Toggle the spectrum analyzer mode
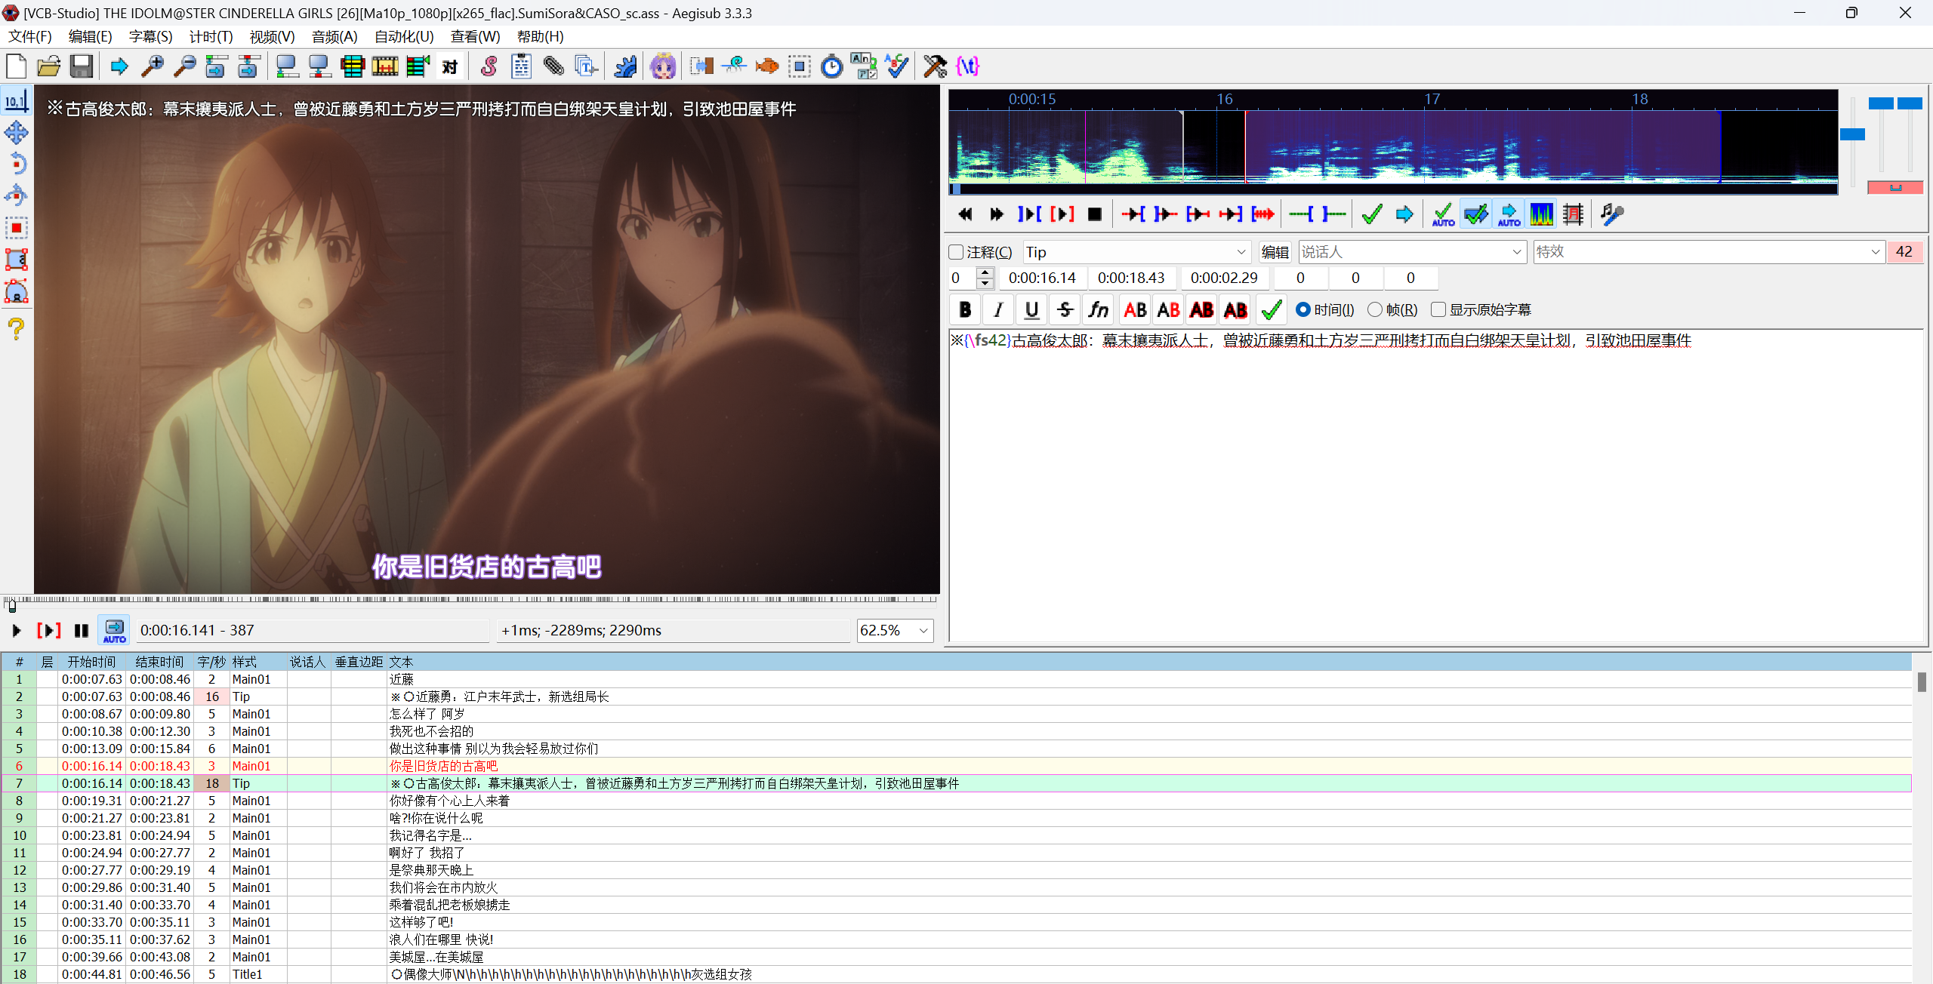 pos(1541,214)
